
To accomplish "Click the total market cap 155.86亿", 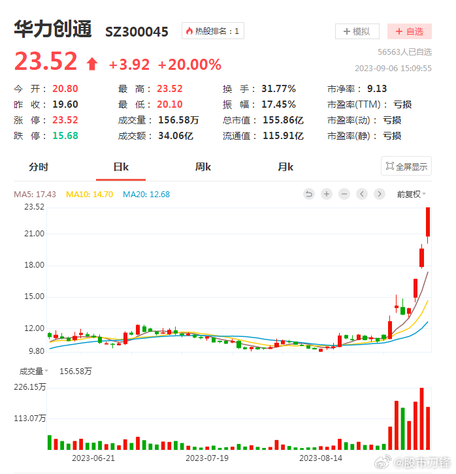I will tap(283, 120).
